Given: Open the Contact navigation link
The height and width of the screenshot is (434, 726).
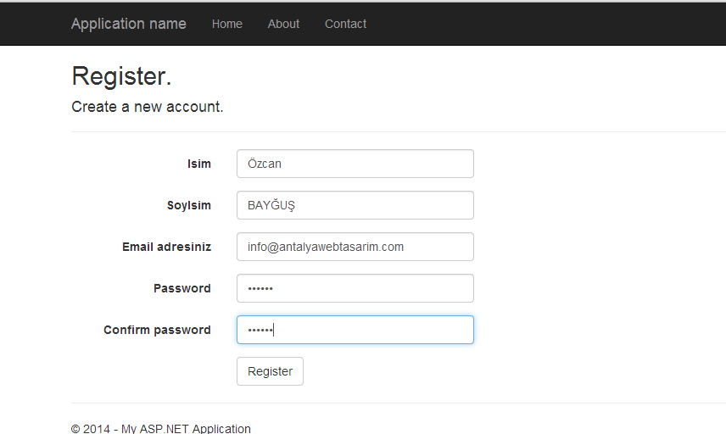Looking at the screenshot, I should pyautogui.click(x=345, y=24).
